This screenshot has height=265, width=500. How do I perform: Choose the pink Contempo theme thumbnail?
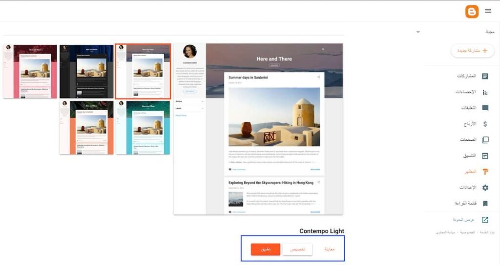coord(30,72)
